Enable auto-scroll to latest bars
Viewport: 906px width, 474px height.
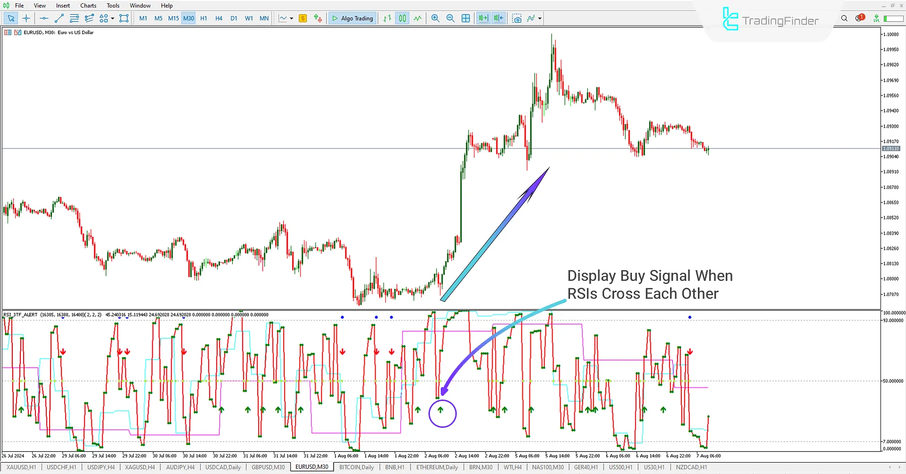click(x=483, y=18)
